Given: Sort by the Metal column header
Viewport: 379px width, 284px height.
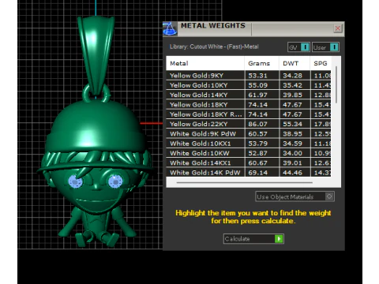Looking at the screenshot, I should coord(205,63).
